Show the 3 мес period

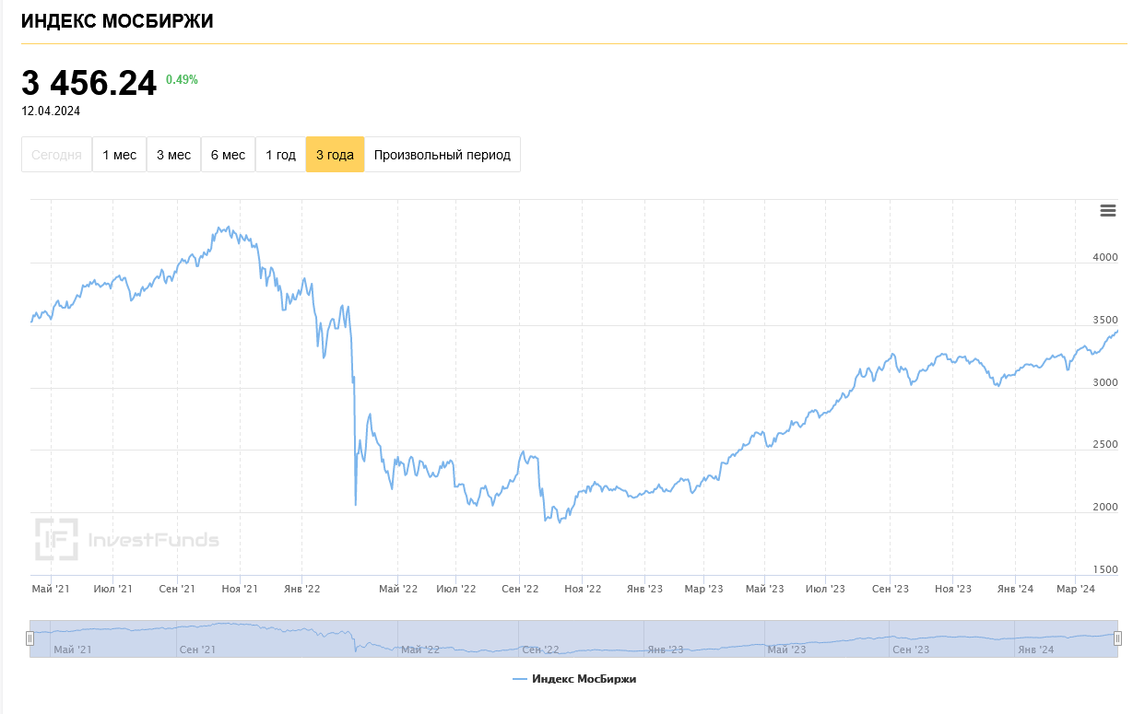(173, 155)
